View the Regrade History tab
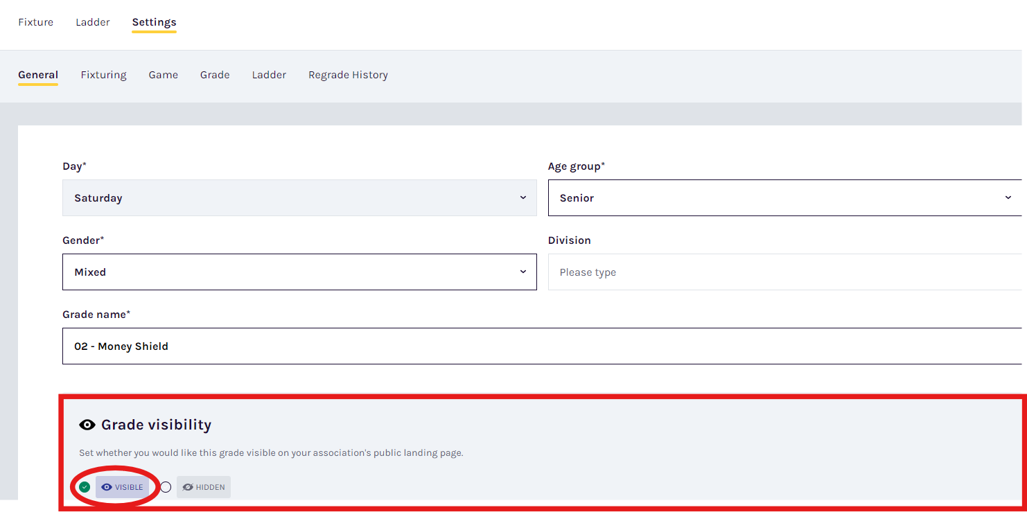 pos(348,74)
